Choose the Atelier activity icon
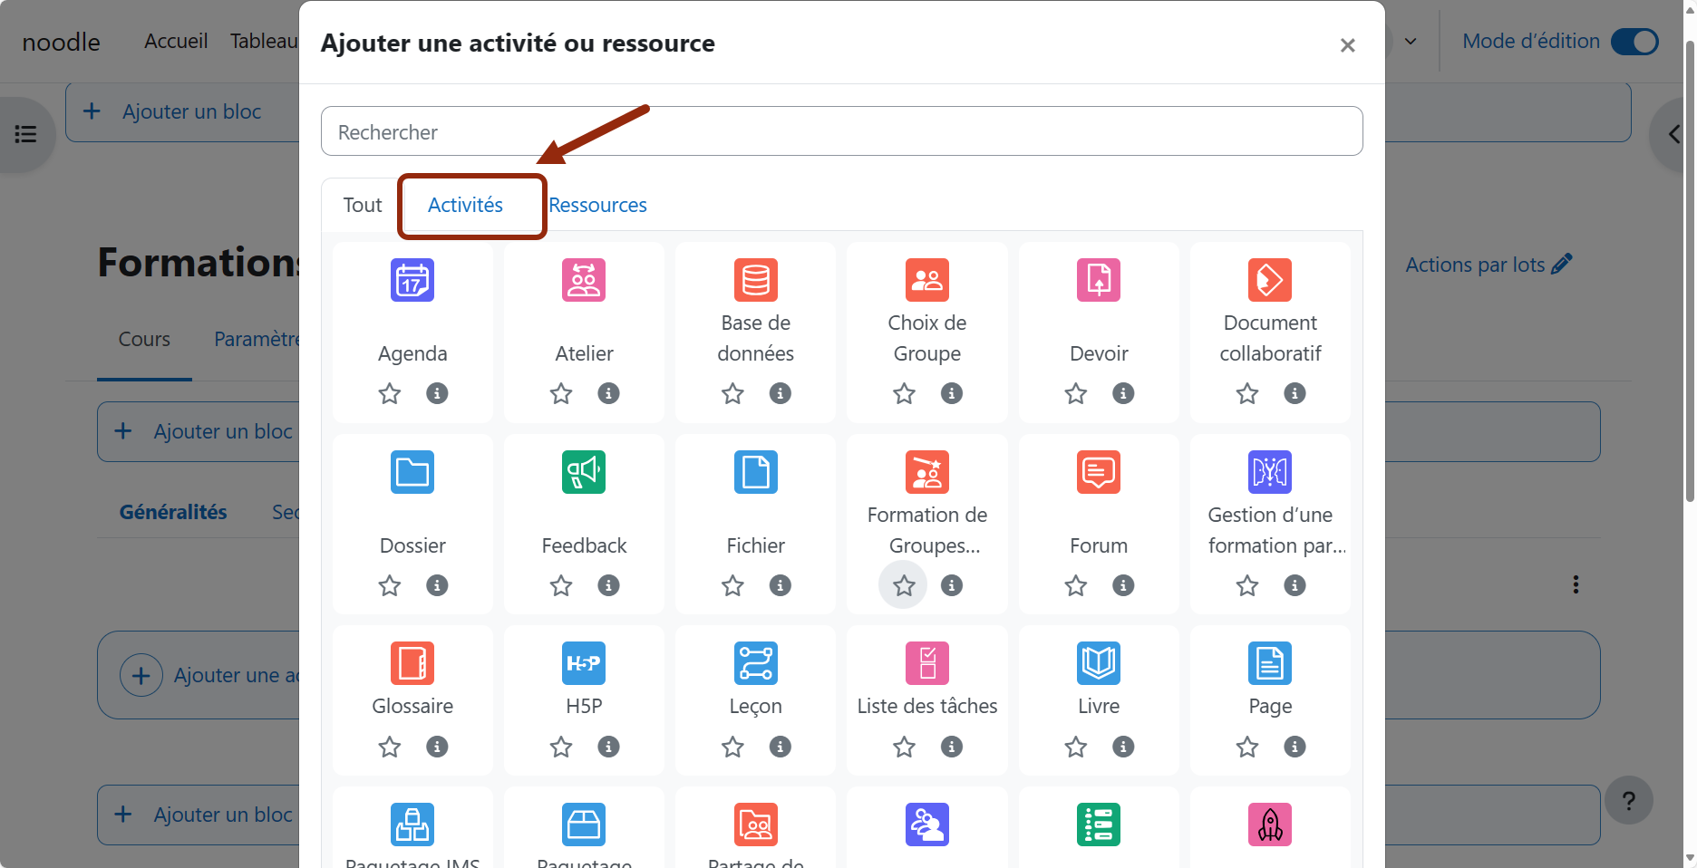 tap(584, 280)
